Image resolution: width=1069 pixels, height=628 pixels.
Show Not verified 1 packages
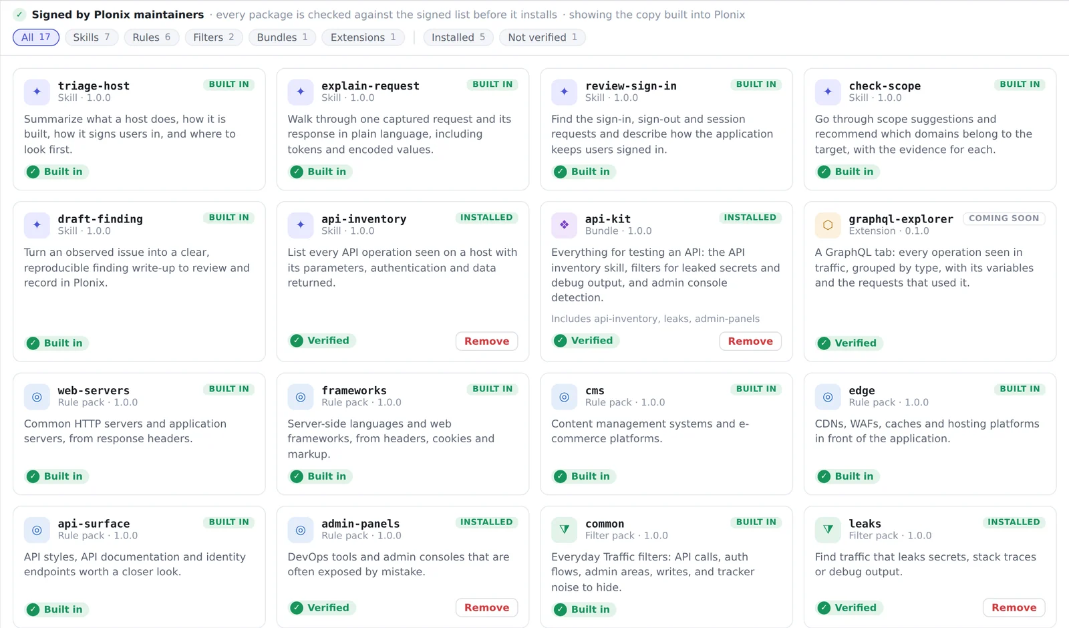[543, 37]
